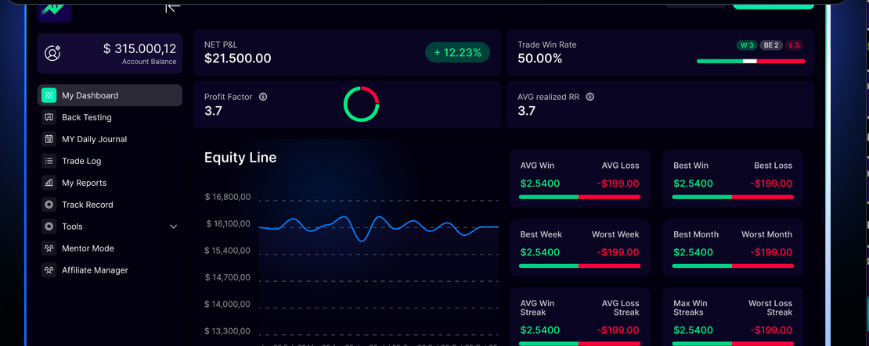
Task: Click the info icon beside Profit Factor
Action: click(263, 97)
